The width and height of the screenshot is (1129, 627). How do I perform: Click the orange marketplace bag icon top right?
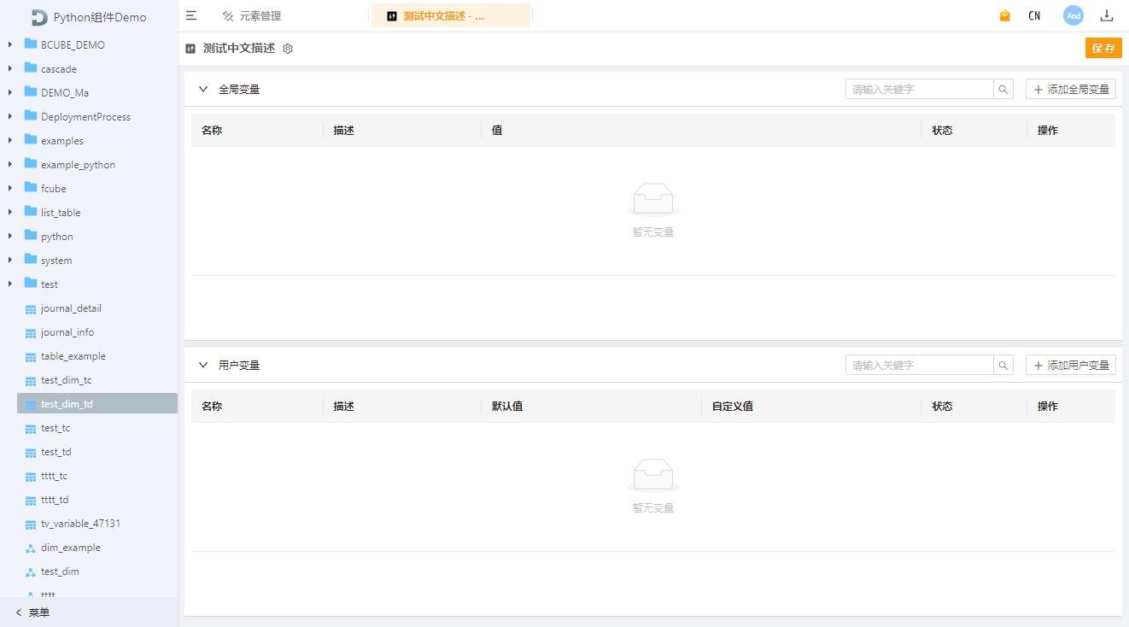click(1004, 15)
